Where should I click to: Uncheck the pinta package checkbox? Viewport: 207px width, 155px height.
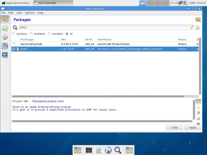[x=14, y=49]
